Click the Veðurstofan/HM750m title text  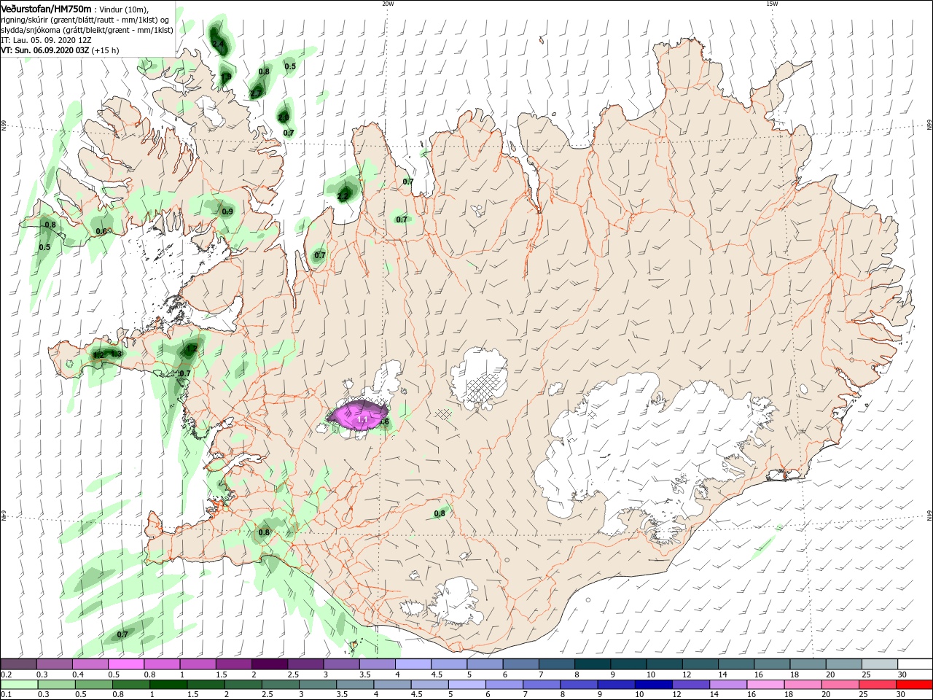pos(47,9)
